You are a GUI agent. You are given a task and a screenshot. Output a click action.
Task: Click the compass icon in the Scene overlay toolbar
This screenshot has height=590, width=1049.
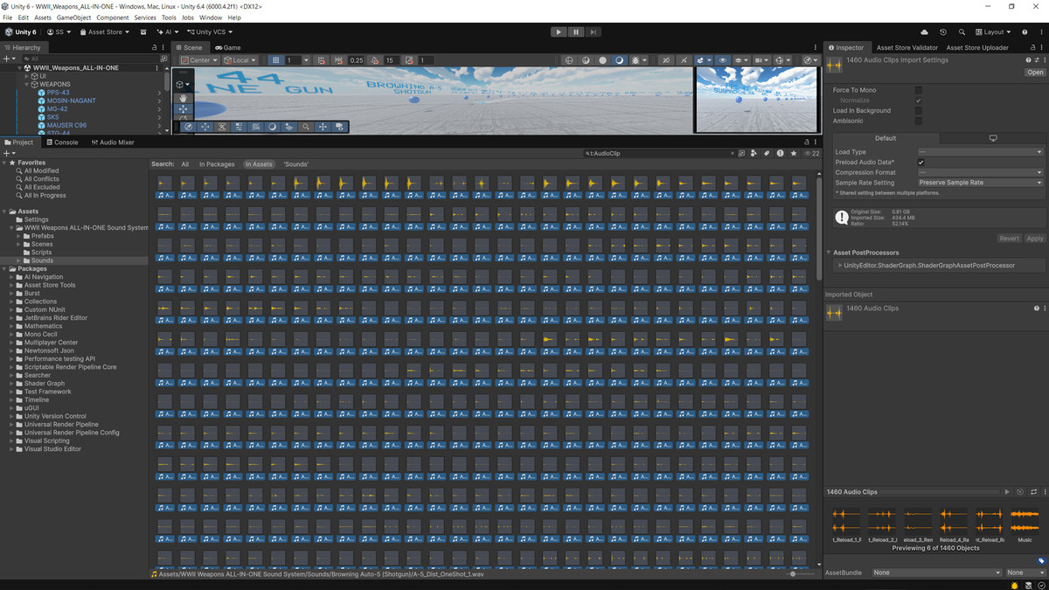188,127
